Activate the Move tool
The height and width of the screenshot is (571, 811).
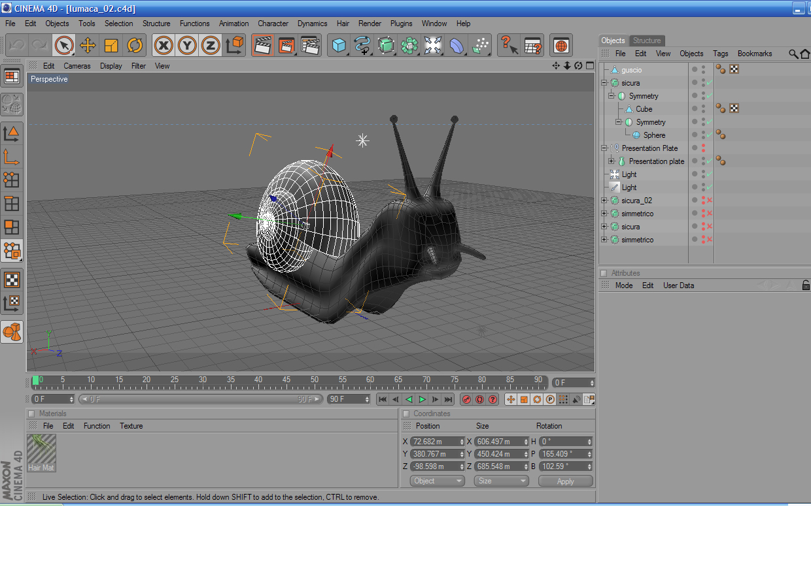tap(87, 45)
